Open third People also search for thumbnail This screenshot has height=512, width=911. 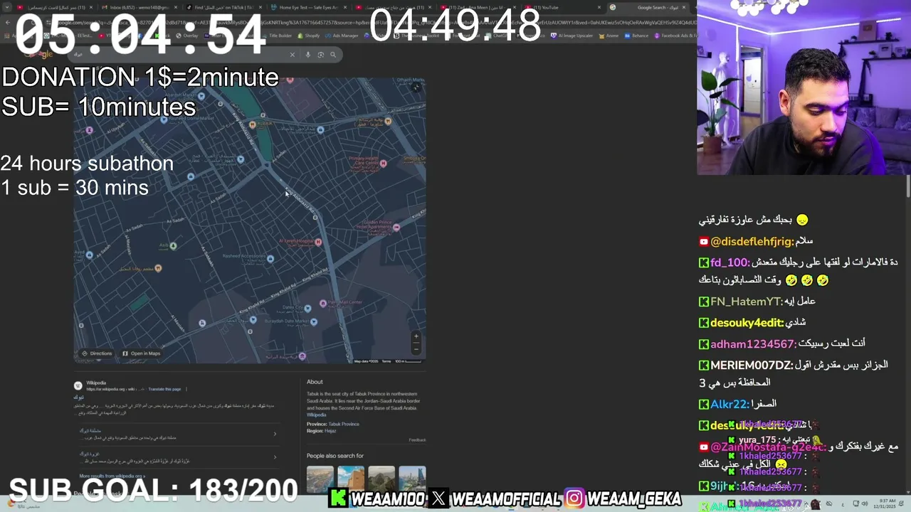point(381,479)
